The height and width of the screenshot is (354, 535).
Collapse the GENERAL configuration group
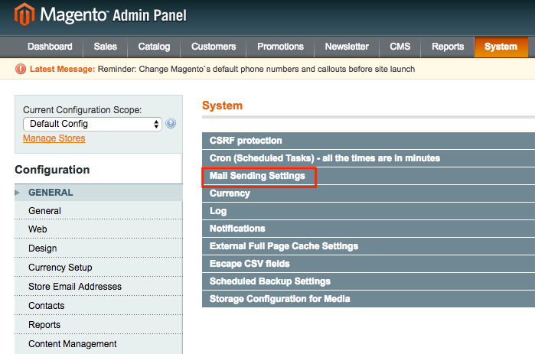coord(51,193)
